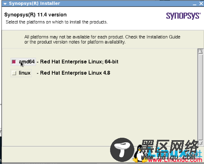The height and width of the screenshot is (164, 204).
Task: Click the 'Synopsys(R) 11.4 version' heading
Action: (x=35, y=15)
